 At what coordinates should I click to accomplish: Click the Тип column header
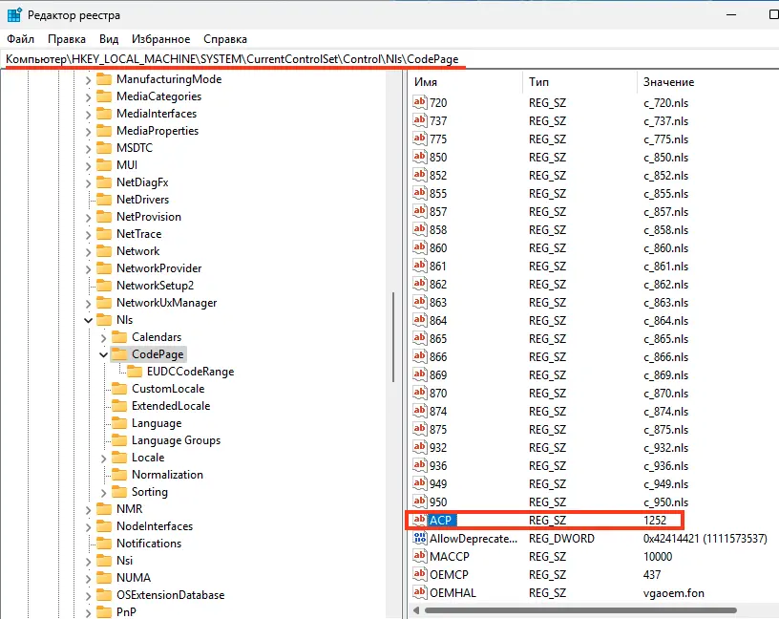[x=579, y=82]
